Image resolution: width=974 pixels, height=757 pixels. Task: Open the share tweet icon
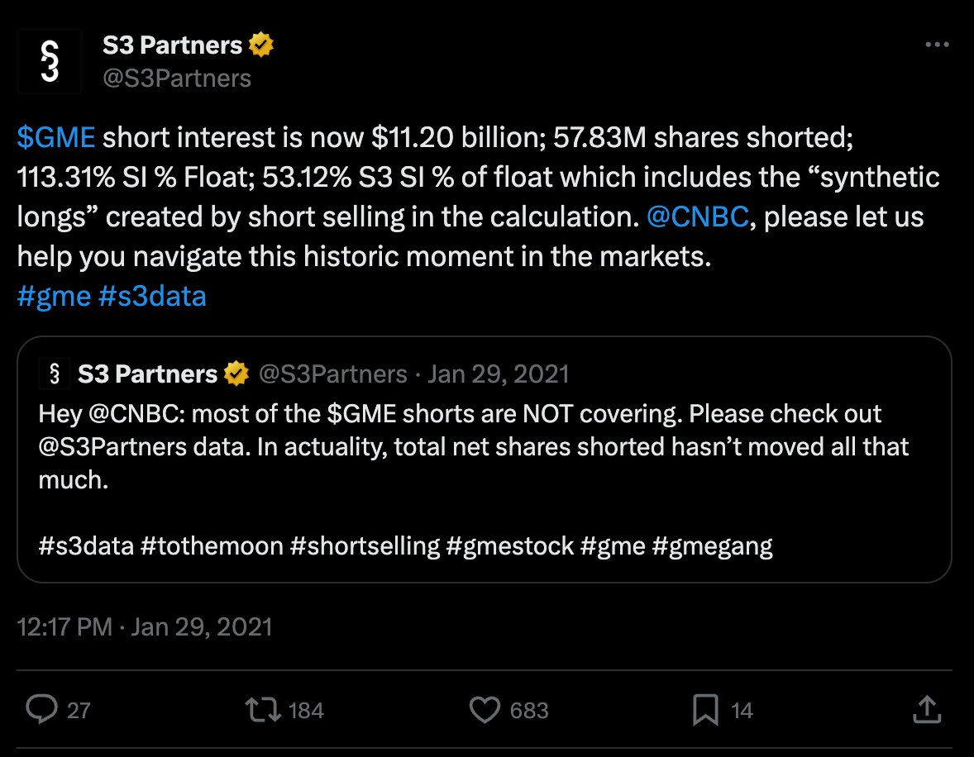927,708
